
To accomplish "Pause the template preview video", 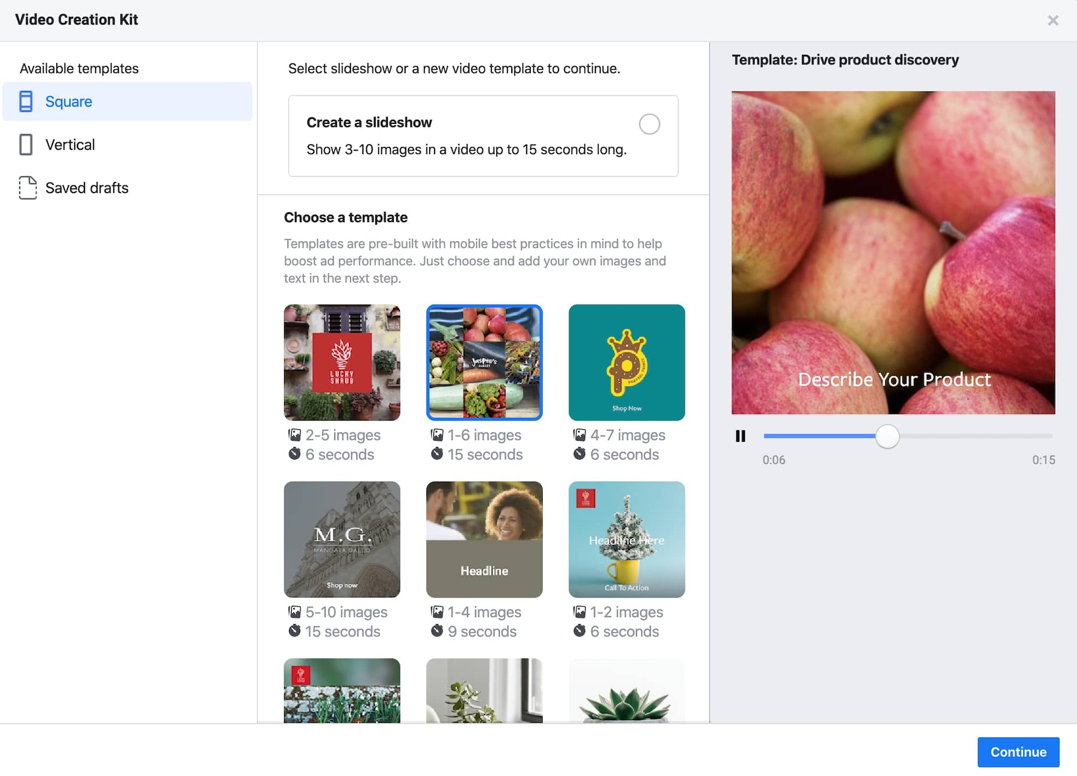I will click(740, 436).
